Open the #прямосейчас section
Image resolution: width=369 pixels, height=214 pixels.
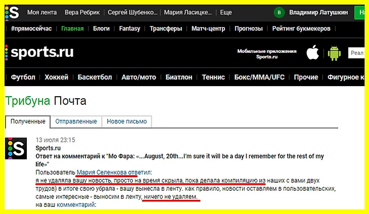pos(31,29)
